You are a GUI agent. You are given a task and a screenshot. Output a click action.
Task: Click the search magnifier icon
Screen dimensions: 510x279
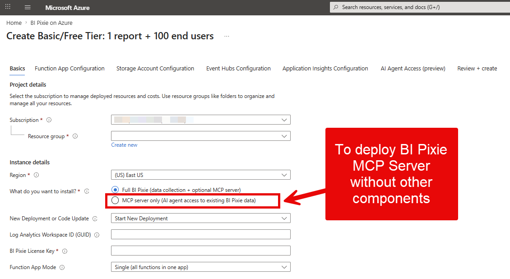tap(336, 7)
